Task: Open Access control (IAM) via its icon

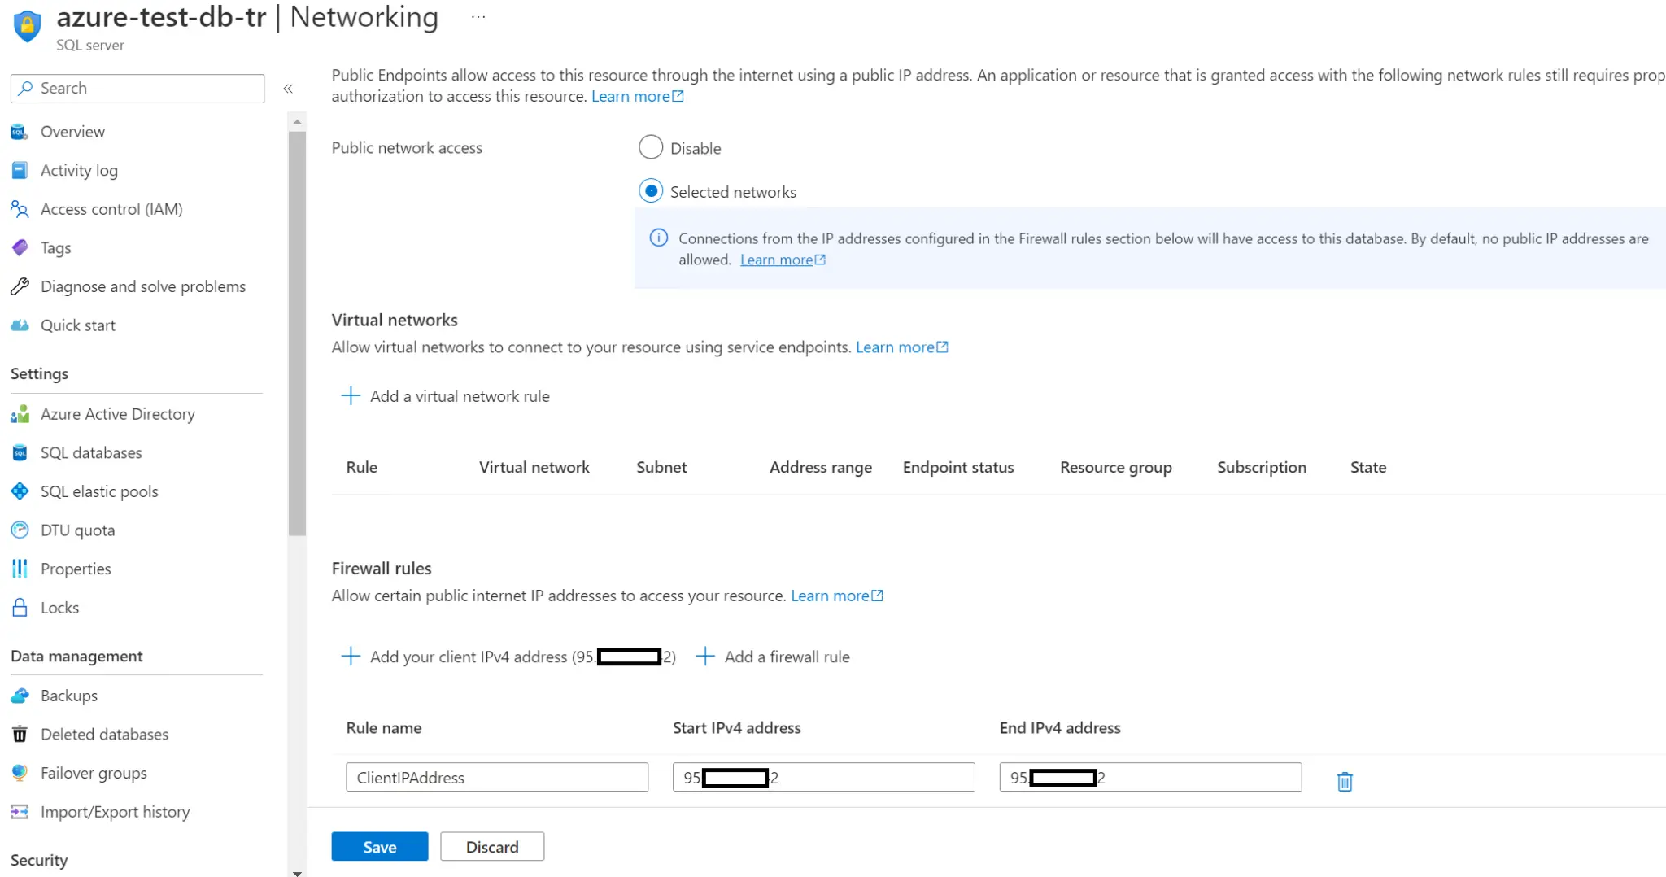Action: point(19,209)
